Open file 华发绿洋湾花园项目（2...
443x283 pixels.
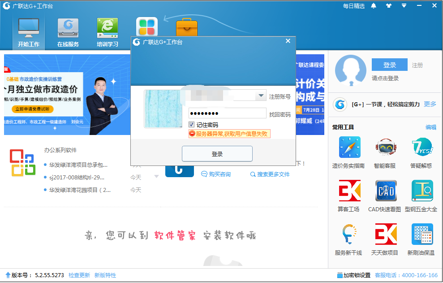[80, 190]
